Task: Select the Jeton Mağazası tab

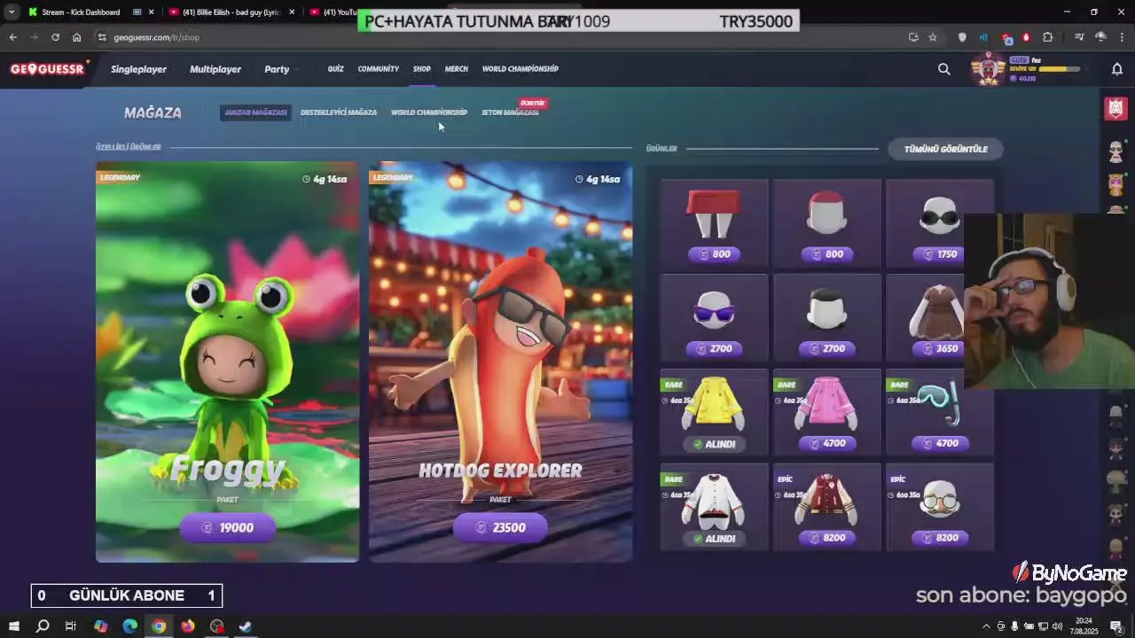Action: [510, 113]
